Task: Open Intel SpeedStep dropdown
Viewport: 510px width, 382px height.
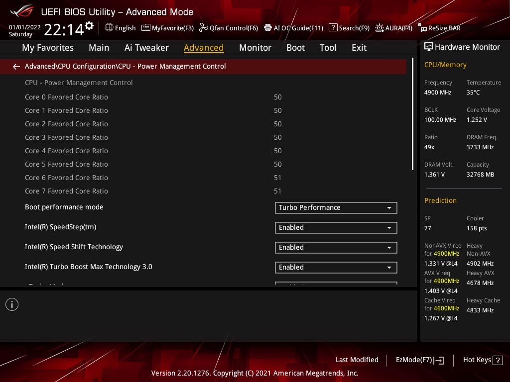Action: click(336, 228)
